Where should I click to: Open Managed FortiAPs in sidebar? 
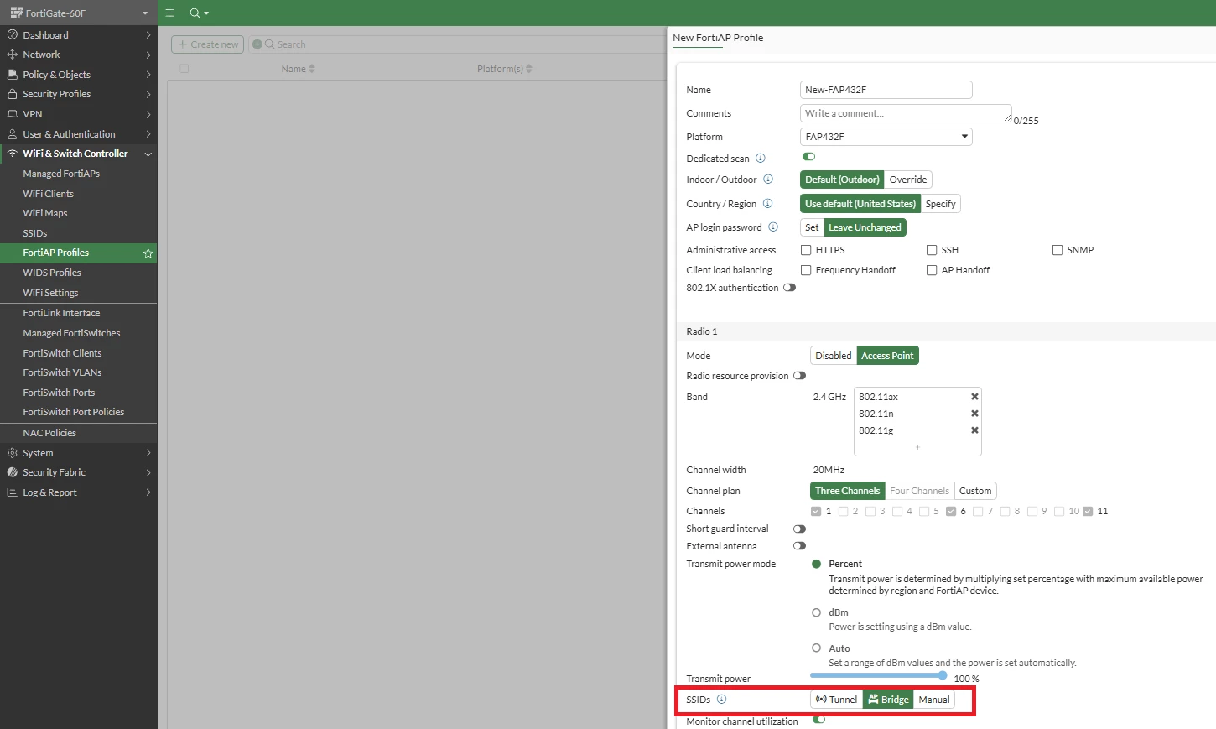[x=61, y=174]
